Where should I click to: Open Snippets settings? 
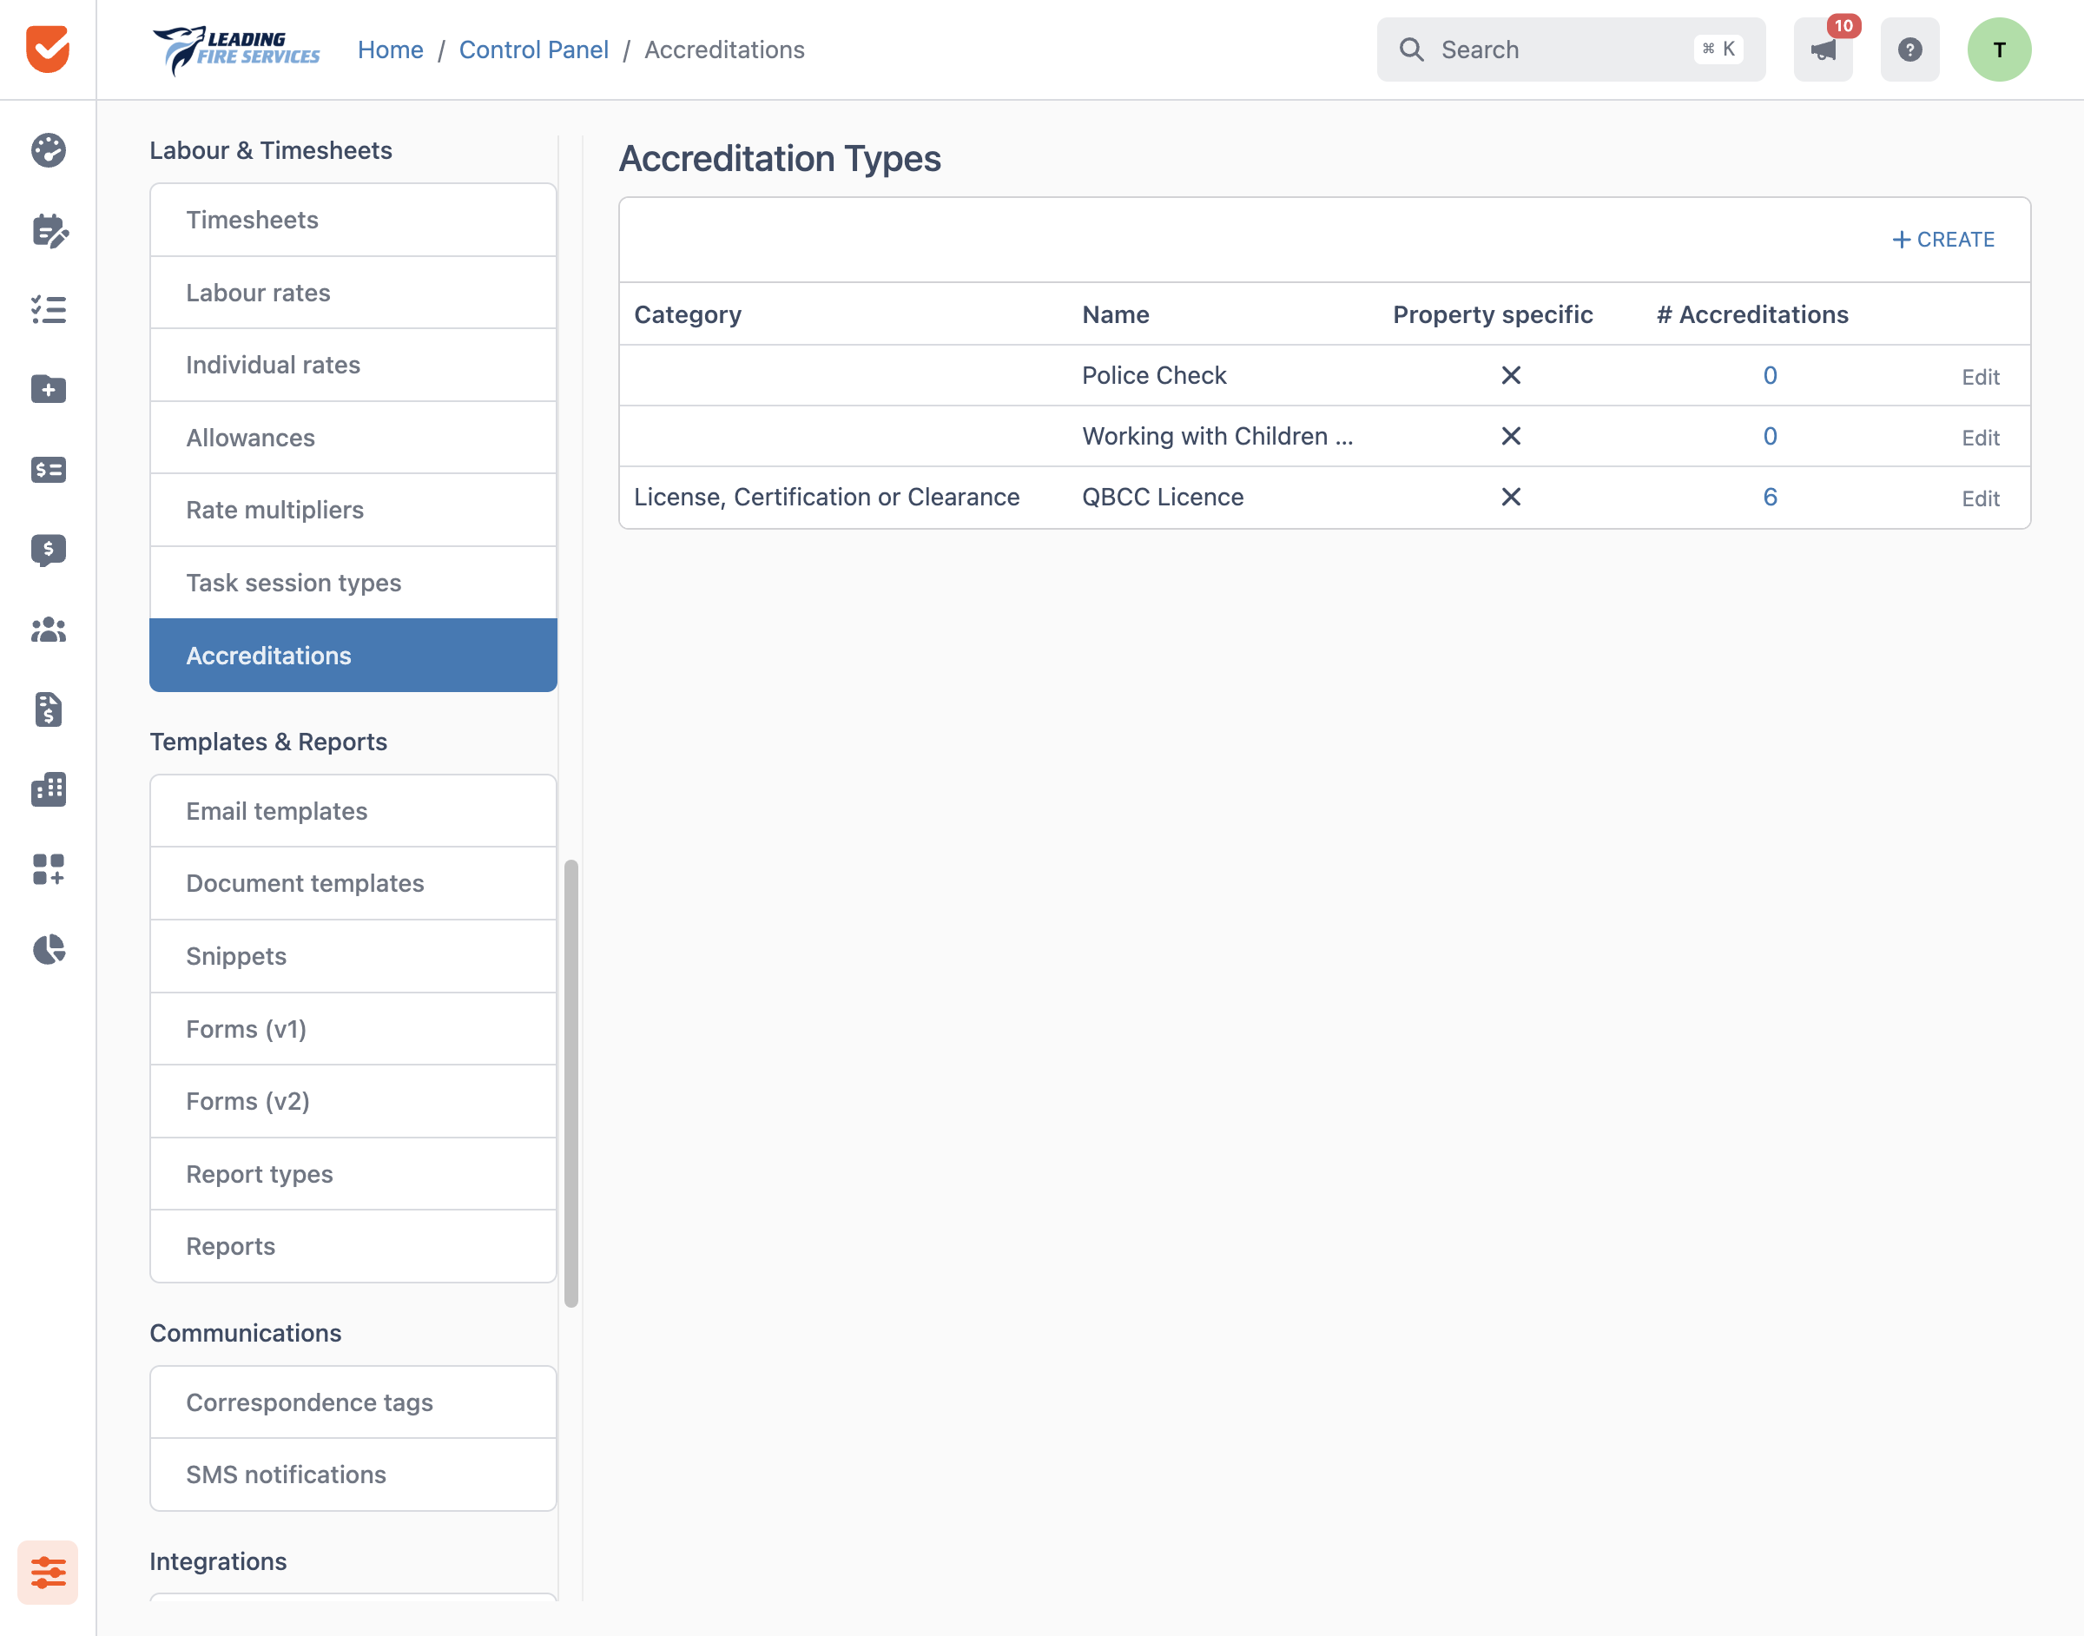353,956
